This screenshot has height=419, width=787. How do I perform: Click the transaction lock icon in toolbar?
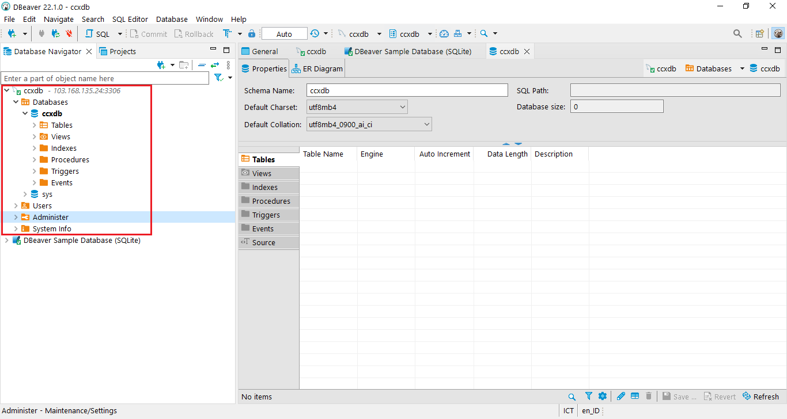point(252,34)
